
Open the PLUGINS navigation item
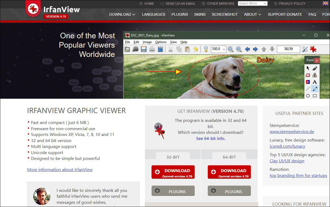pyautogui.click(x=180, y=14)
